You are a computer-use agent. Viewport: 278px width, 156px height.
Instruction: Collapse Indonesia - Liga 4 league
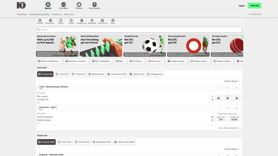(38, 108)
